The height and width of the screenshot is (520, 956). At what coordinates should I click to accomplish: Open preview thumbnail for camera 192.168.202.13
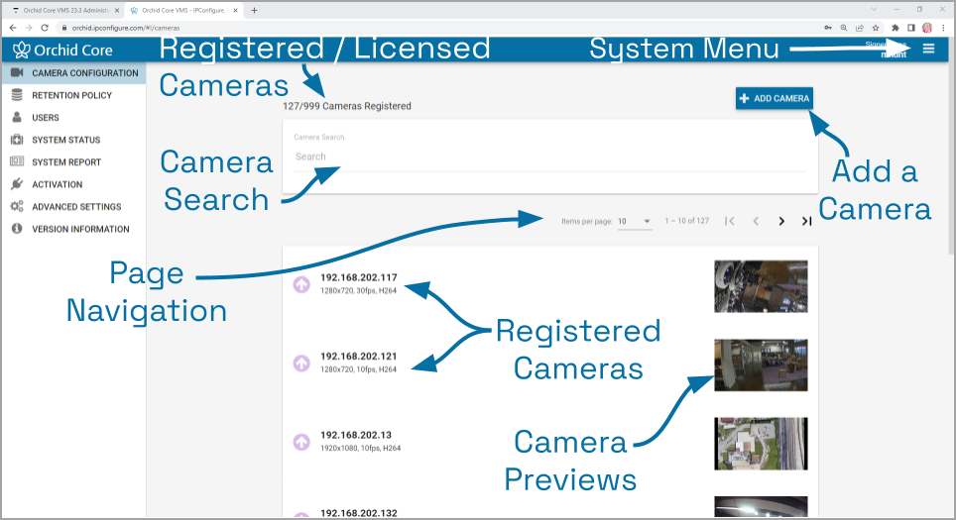tap(761, 444)
